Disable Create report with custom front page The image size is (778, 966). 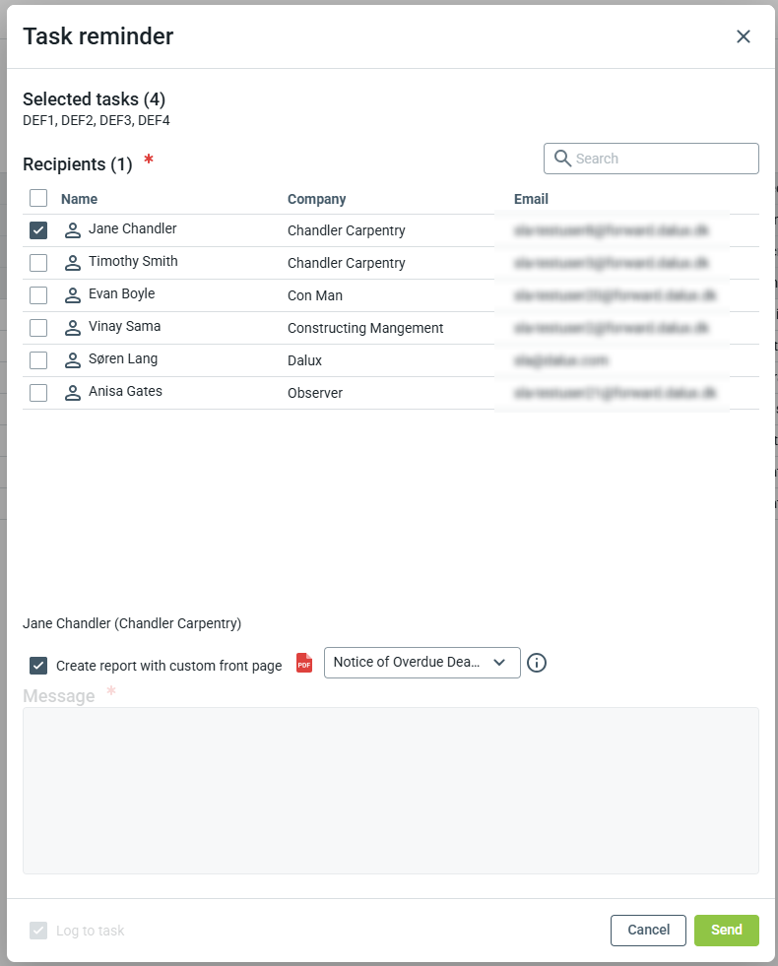coord(38,666)
